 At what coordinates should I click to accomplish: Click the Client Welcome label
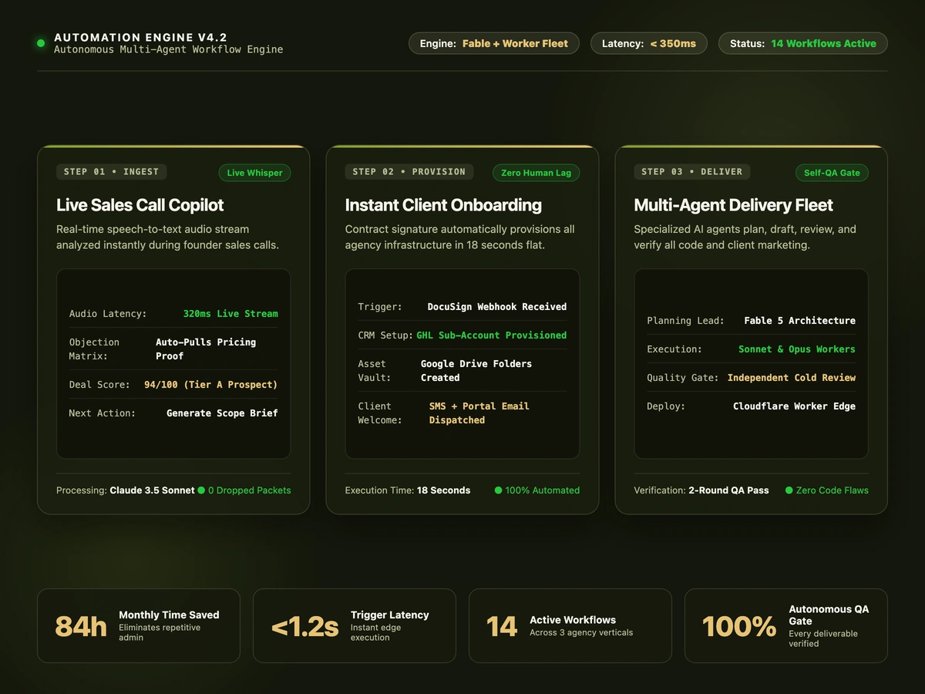pos(380,413)
